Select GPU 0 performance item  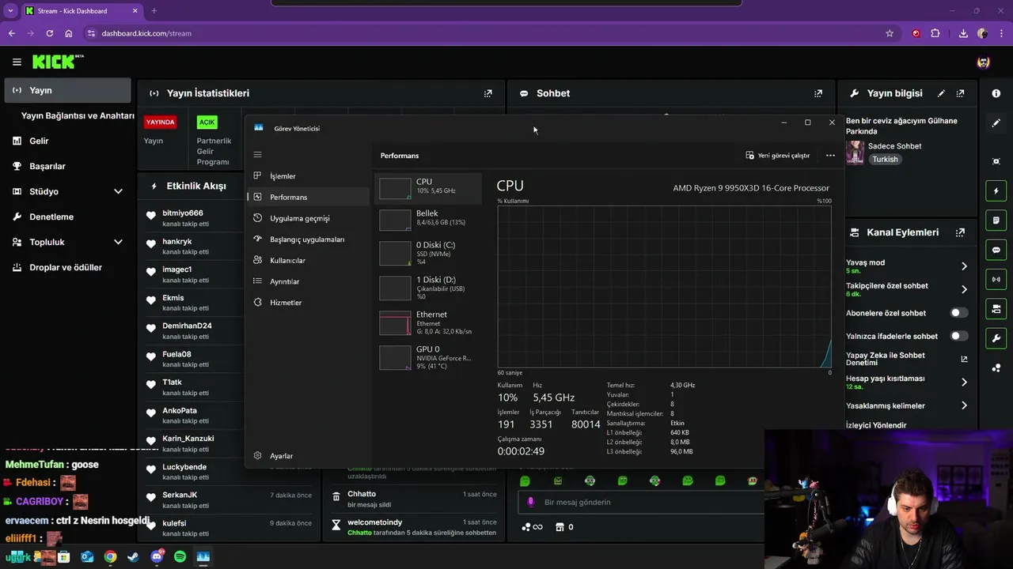[428, 357]
